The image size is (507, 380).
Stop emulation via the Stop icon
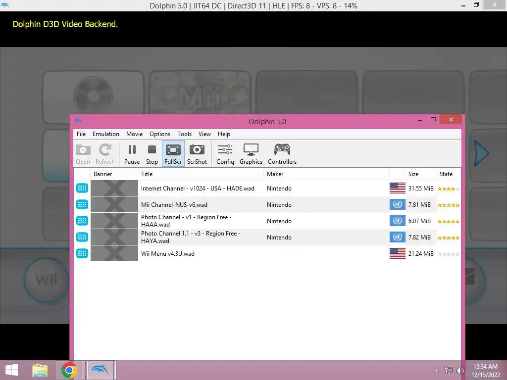coord(152,153)
